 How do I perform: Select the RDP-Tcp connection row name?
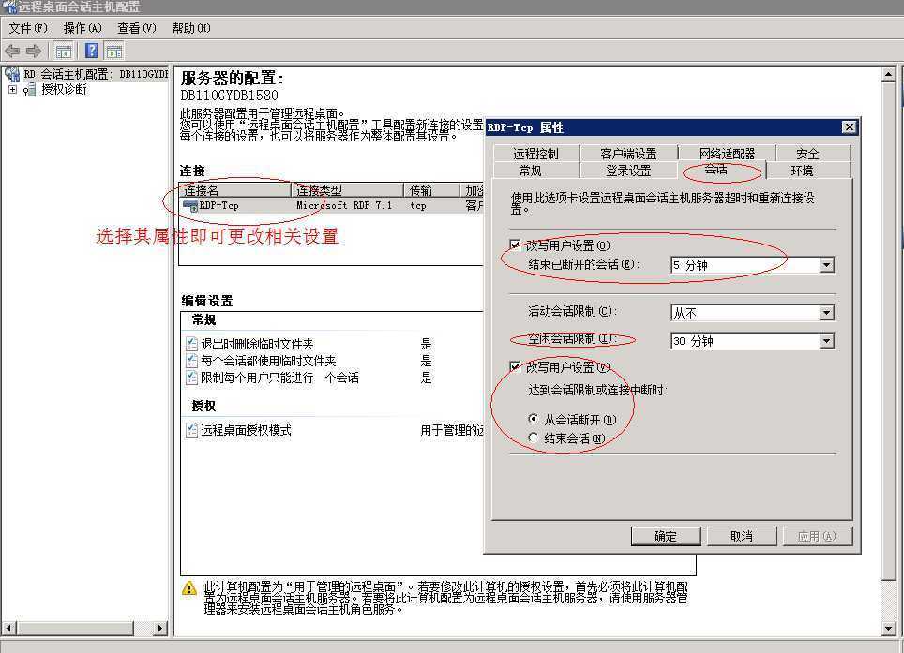coord(218,205)
